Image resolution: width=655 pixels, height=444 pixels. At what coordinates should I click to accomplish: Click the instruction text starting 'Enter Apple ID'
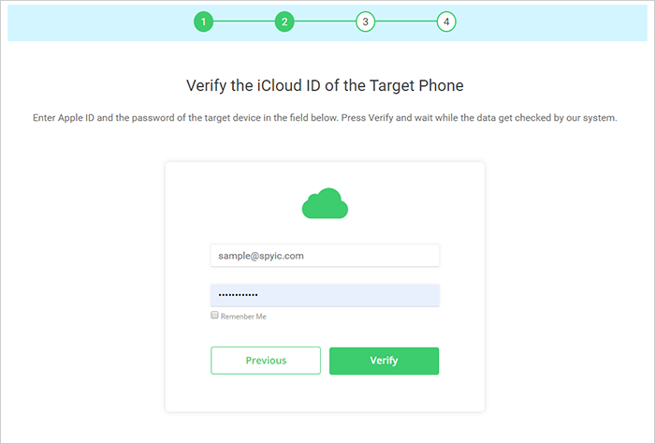click(325, 118)
